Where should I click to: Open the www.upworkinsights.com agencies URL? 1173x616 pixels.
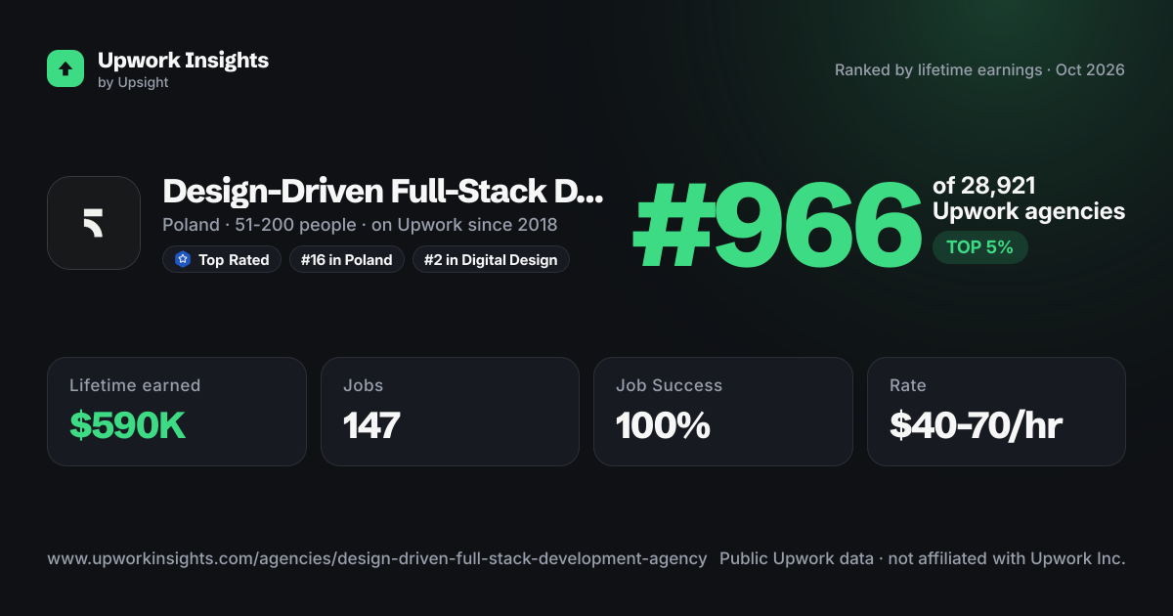(x=377, y=559)
